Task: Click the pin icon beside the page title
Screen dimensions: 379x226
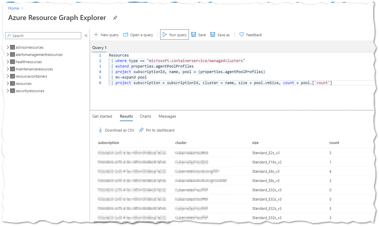Action: pyautogui.click(x=115, y=18)
